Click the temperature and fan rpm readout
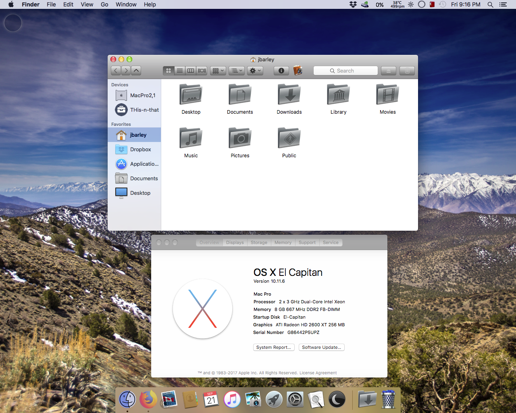 click(x=397, y=4)
